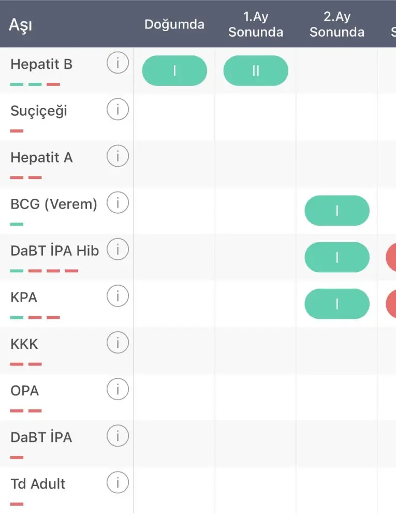This screenshot has width=396, height=530.
Task: Select the 2.Ay Sonunda column header
Action: (x=337, y=24)
